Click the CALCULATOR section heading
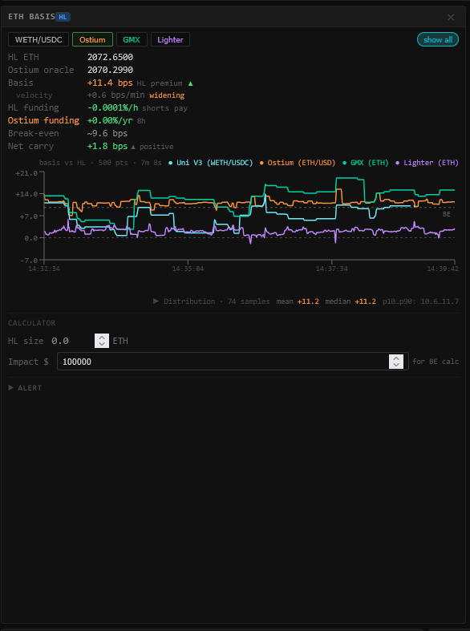 click(32, 323)
